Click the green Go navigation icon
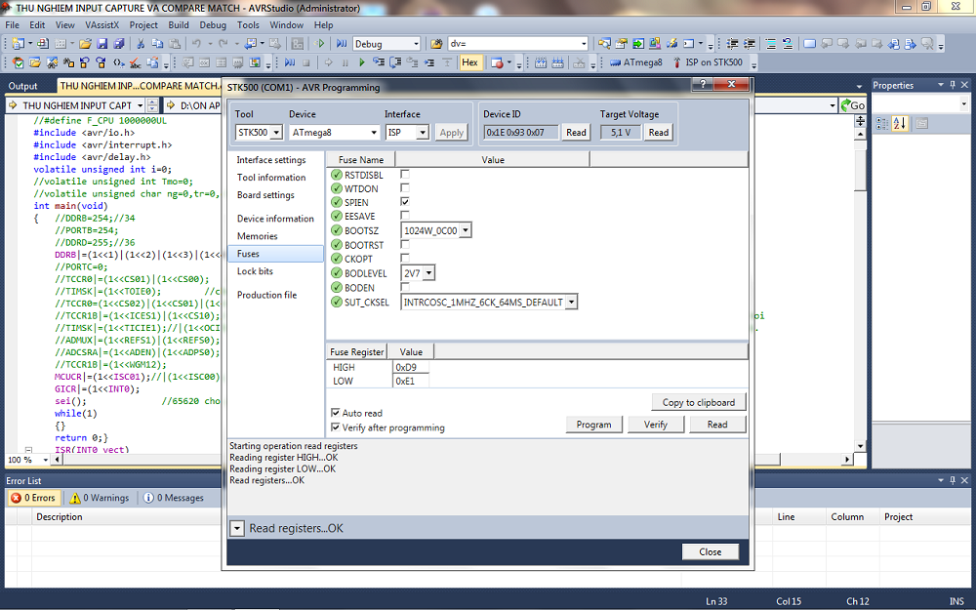 click(853, 105)
